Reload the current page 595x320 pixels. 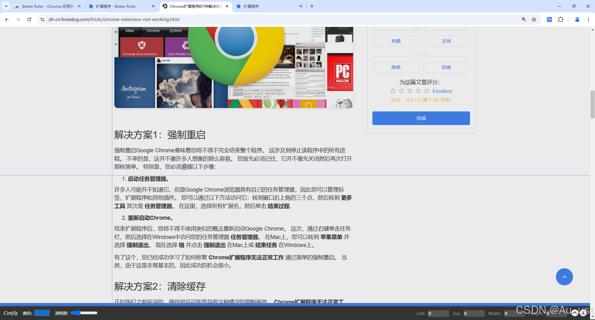pos(29,19)
